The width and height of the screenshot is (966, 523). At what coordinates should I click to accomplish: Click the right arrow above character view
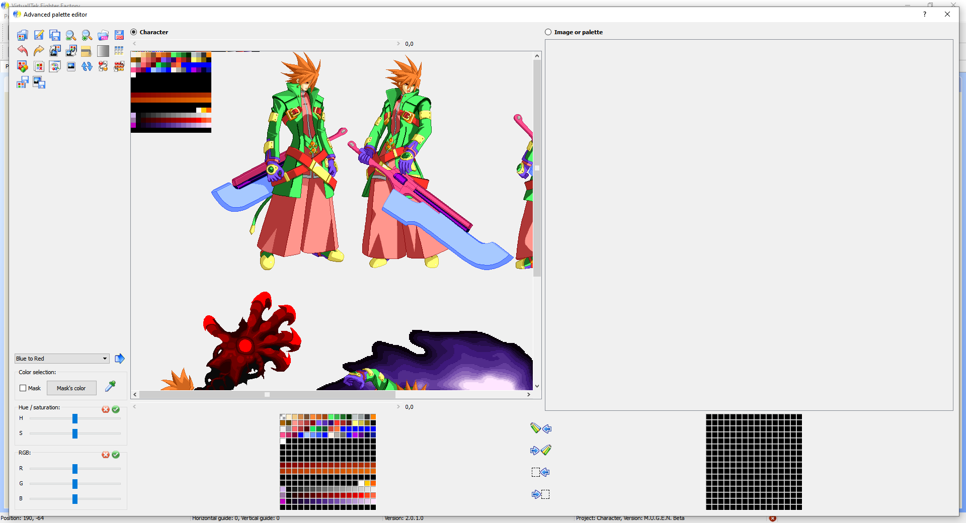[398, 44]
